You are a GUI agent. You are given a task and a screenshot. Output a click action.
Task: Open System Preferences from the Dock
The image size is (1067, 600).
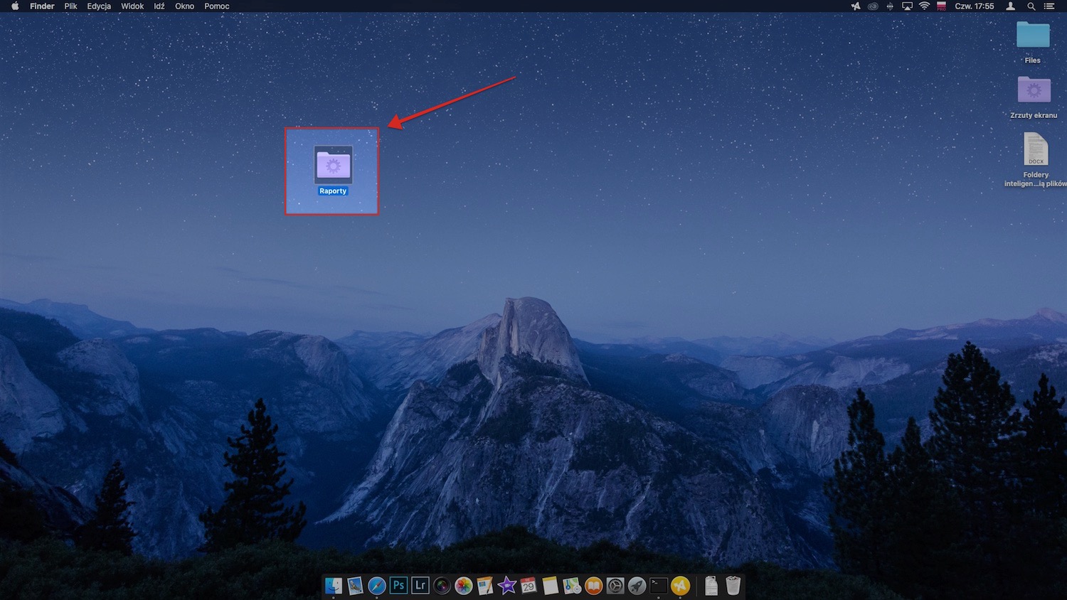point(615,586)
